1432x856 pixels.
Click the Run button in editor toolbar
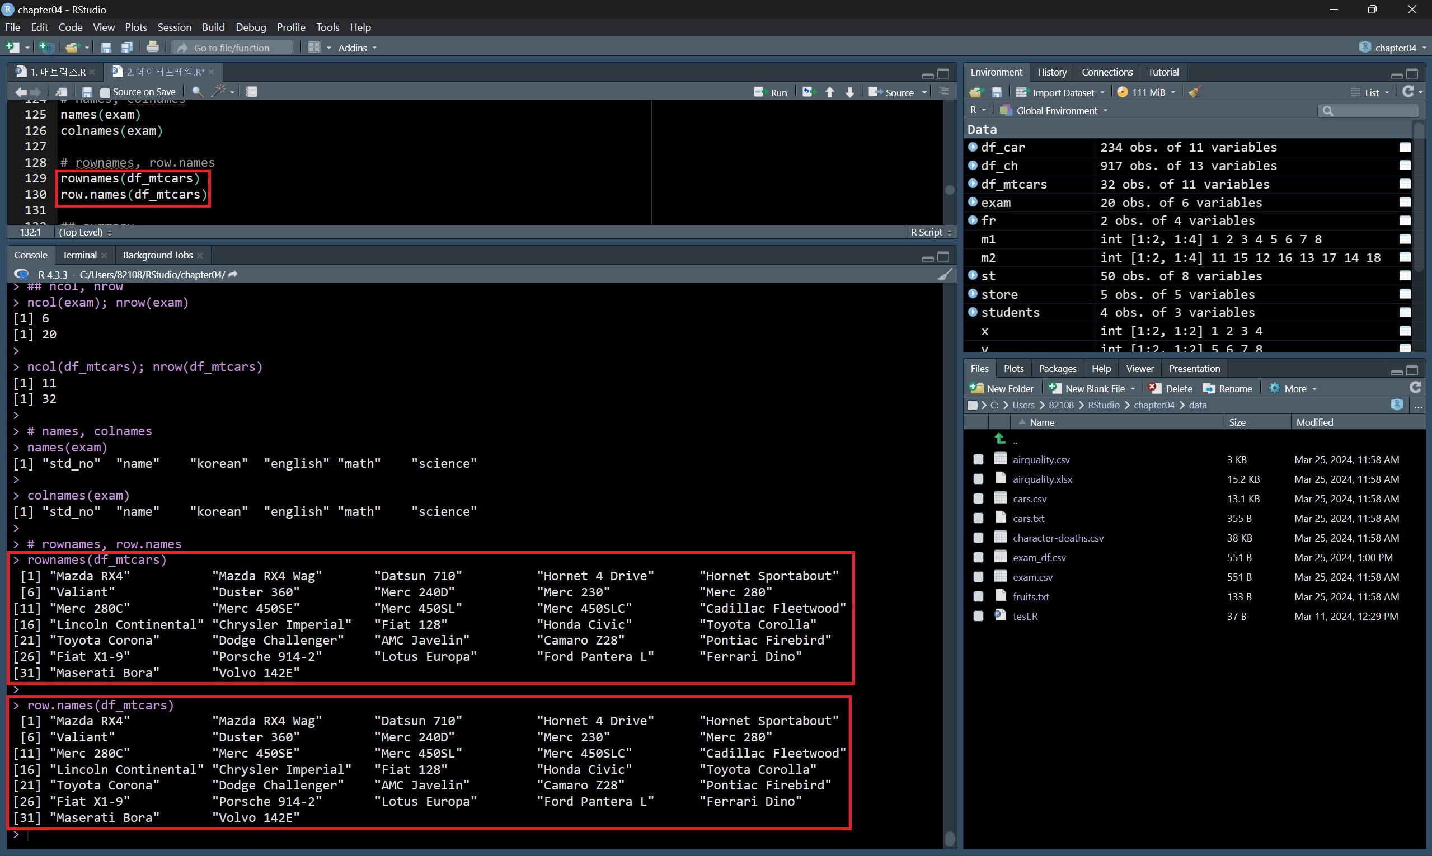point(771,92)
